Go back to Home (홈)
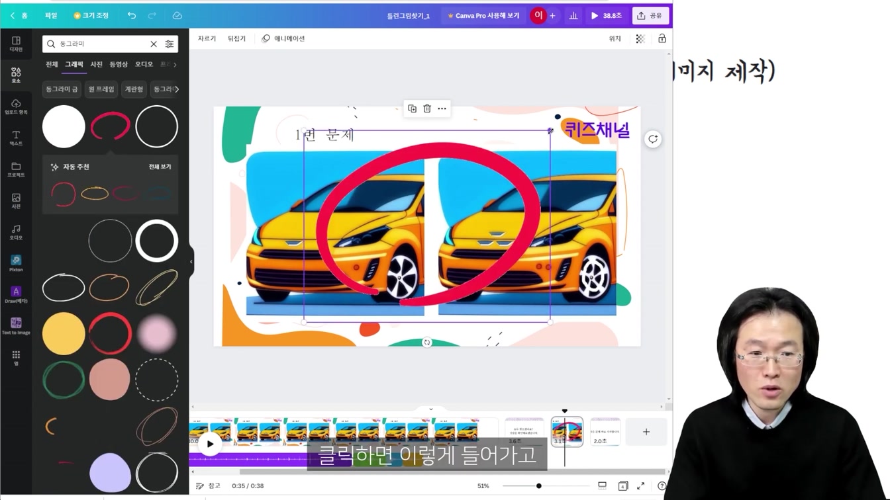The image size is (890, 500). click(19, 15)
